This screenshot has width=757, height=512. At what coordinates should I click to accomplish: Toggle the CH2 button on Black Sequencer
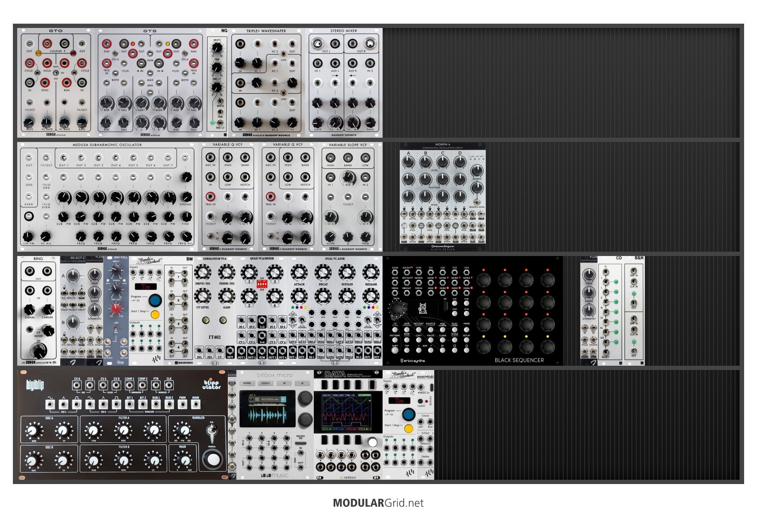466,303
